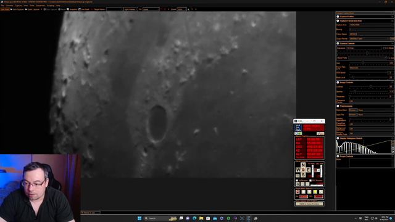Click the Stop Capture toolbar button
The width and height of the screenshot is (395, 222).
[51, 9]
